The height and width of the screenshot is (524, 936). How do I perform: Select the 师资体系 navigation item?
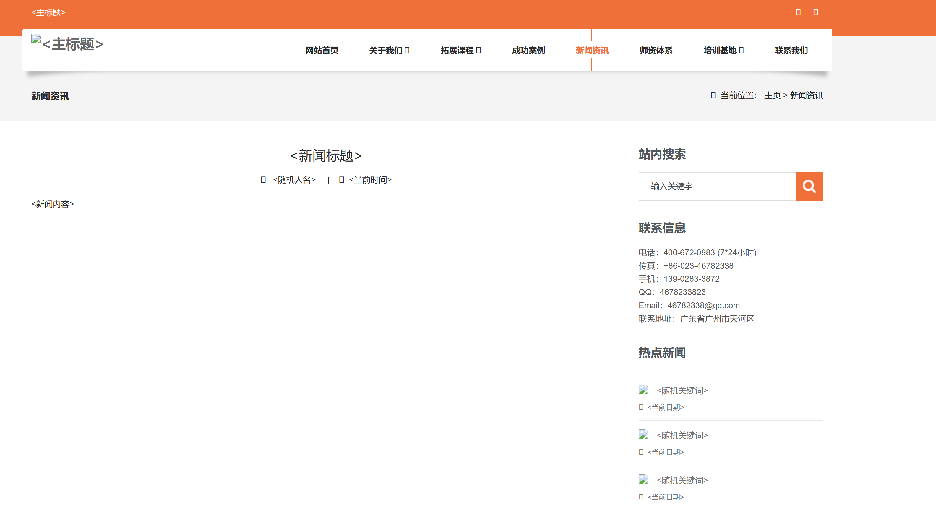pyautogui.click(x=656, y=51)
